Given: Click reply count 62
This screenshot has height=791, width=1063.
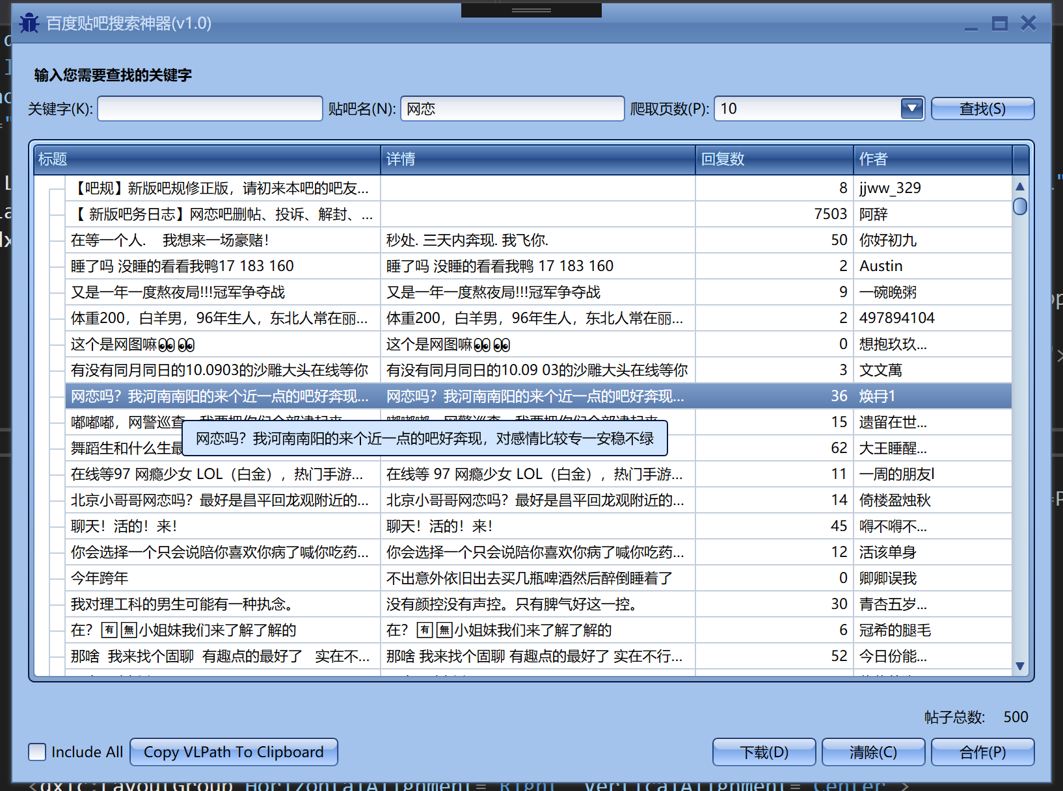Looking at the screenshot, I should [x=839, y=448].
